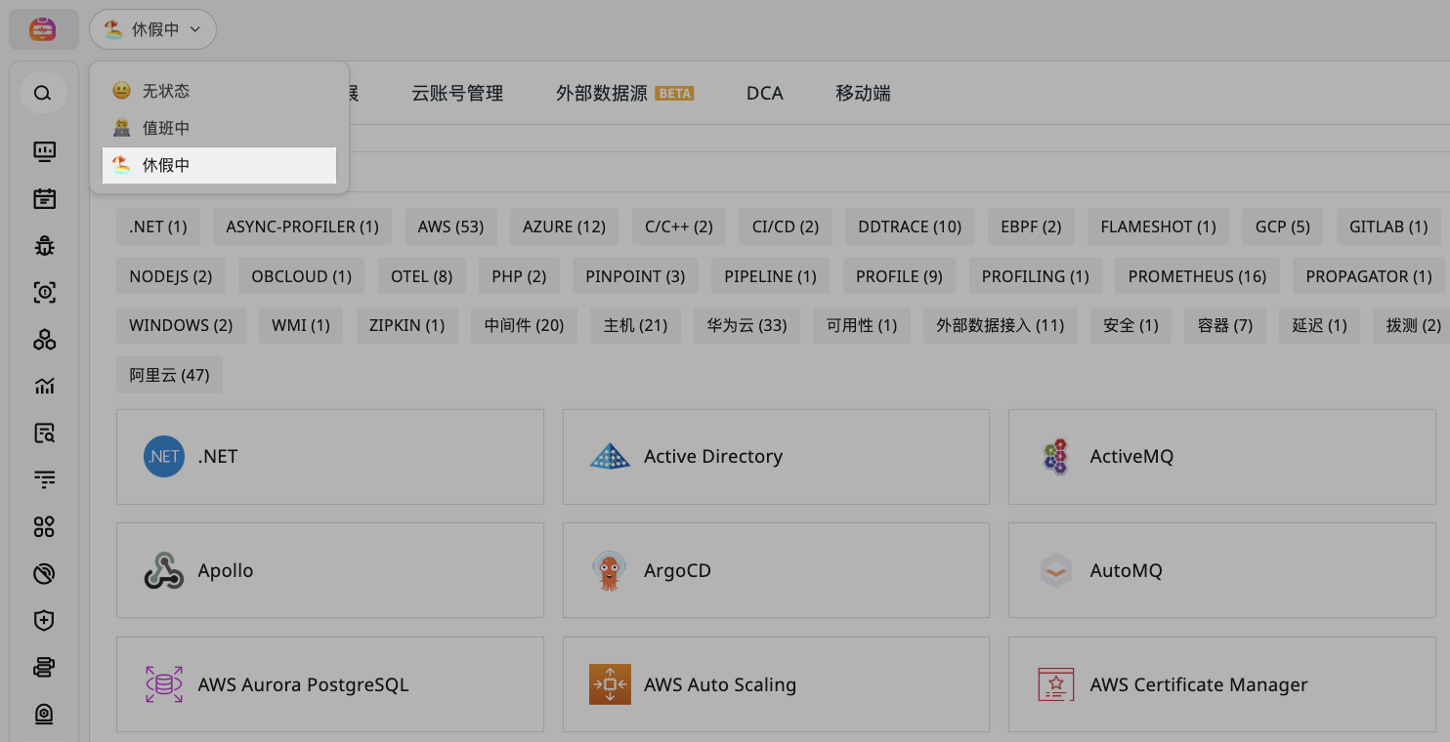Go to the 移动端 tab
Image resolution: width=1450 pixels, height=742 pixels.
pos(863,94)
